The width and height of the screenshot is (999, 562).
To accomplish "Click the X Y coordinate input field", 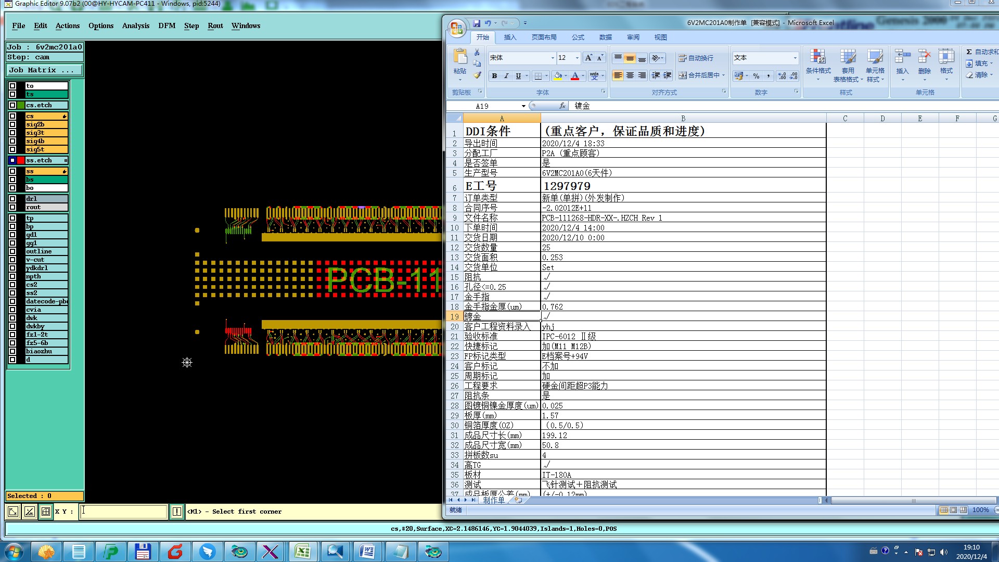I will [124, 512].
